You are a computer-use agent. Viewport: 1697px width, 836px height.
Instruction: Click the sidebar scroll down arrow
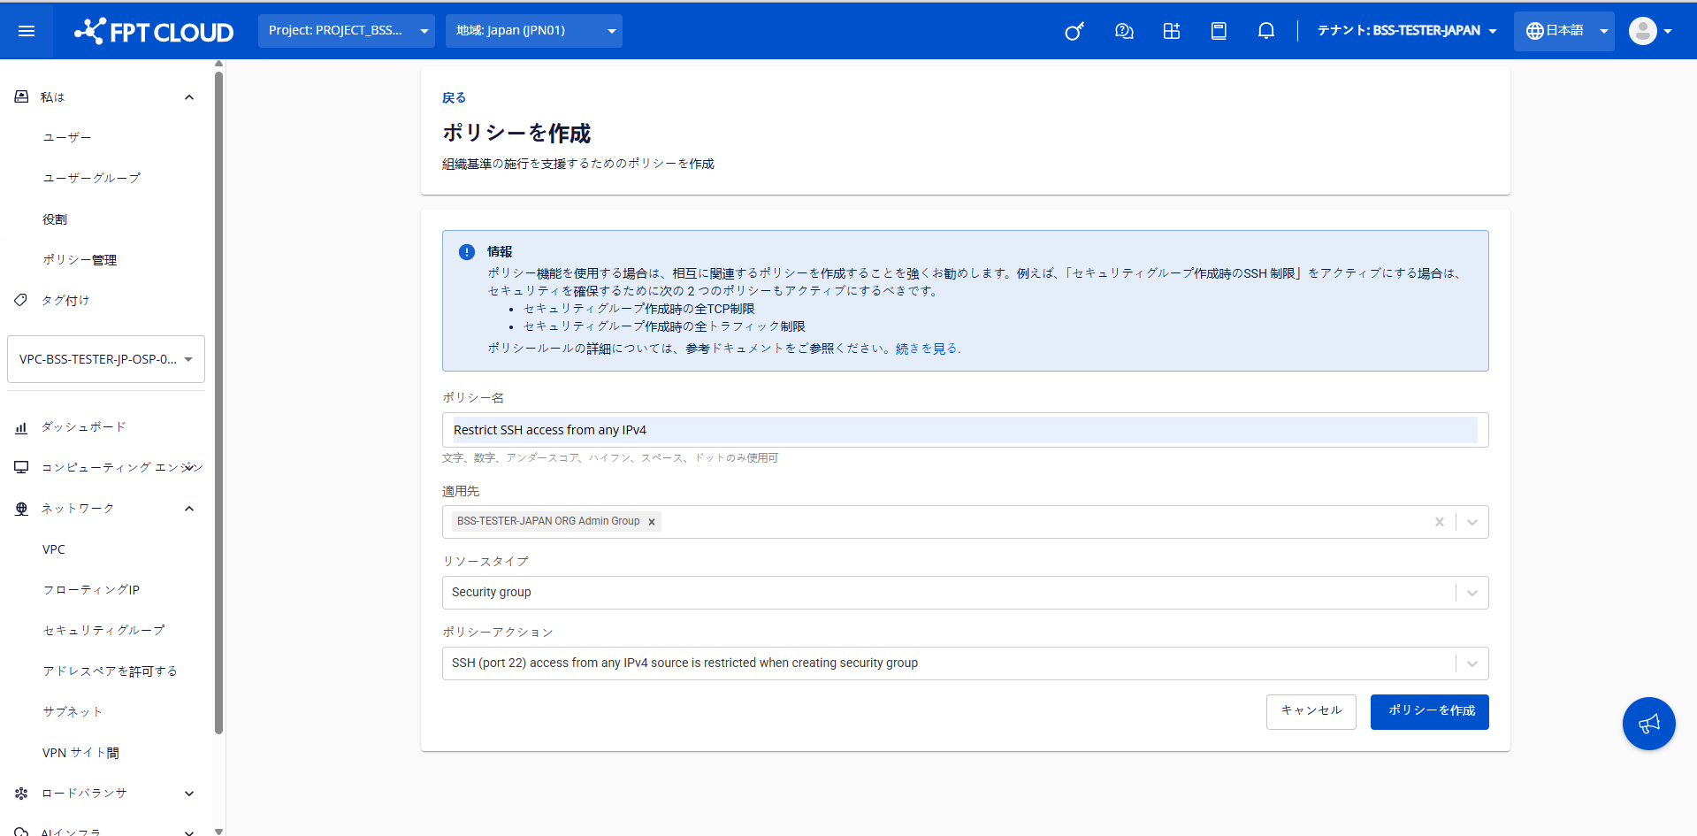click(x=218, y=832)
